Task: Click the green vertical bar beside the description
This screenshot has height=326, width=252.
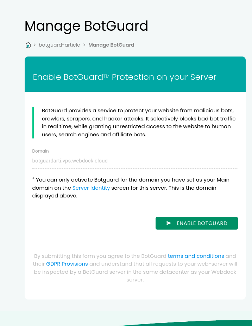Action: click(33, 123)
